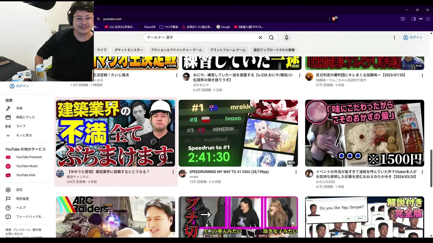Open SPEEDRUNNING MY WAY TO #1 OSU title

(229, 172)
